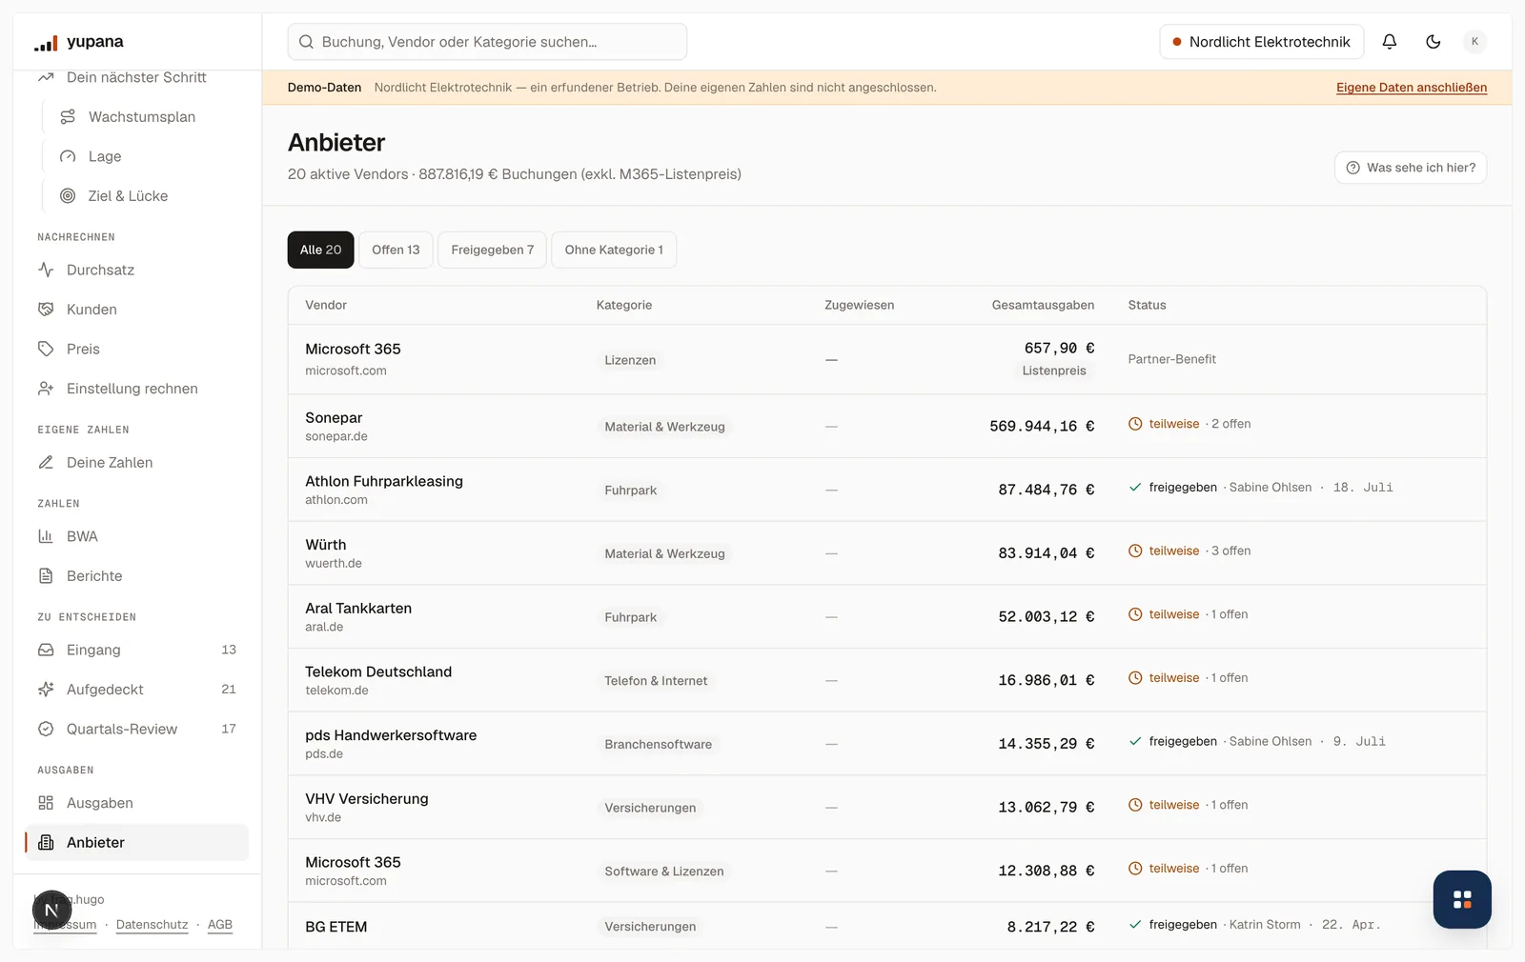1525x962 pixels.
Task: Open Einstellung rechnen person icon
Action: click(x=46, y=389)
